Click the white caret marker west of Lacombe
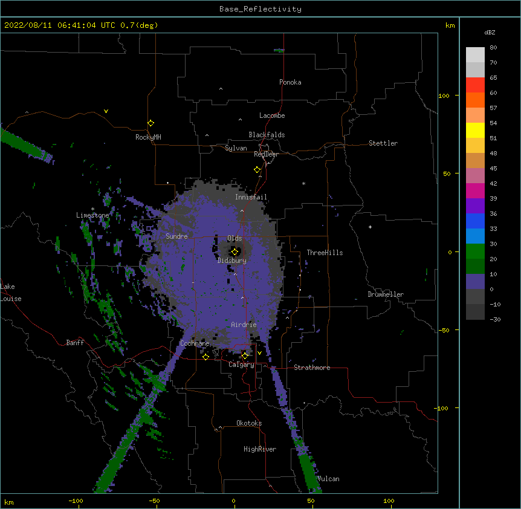The image size is (521, 509). [x=240, y=119]
